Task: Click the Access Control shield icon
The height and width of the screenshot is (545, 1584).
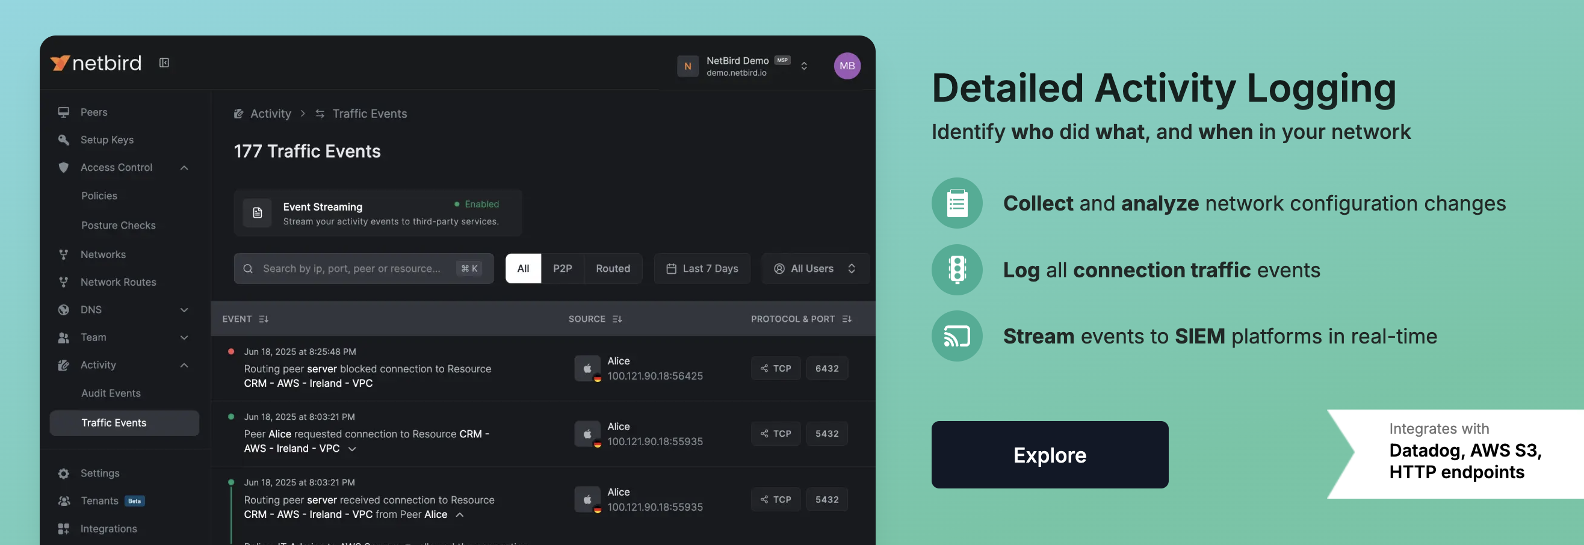Action: pos(63,168)
